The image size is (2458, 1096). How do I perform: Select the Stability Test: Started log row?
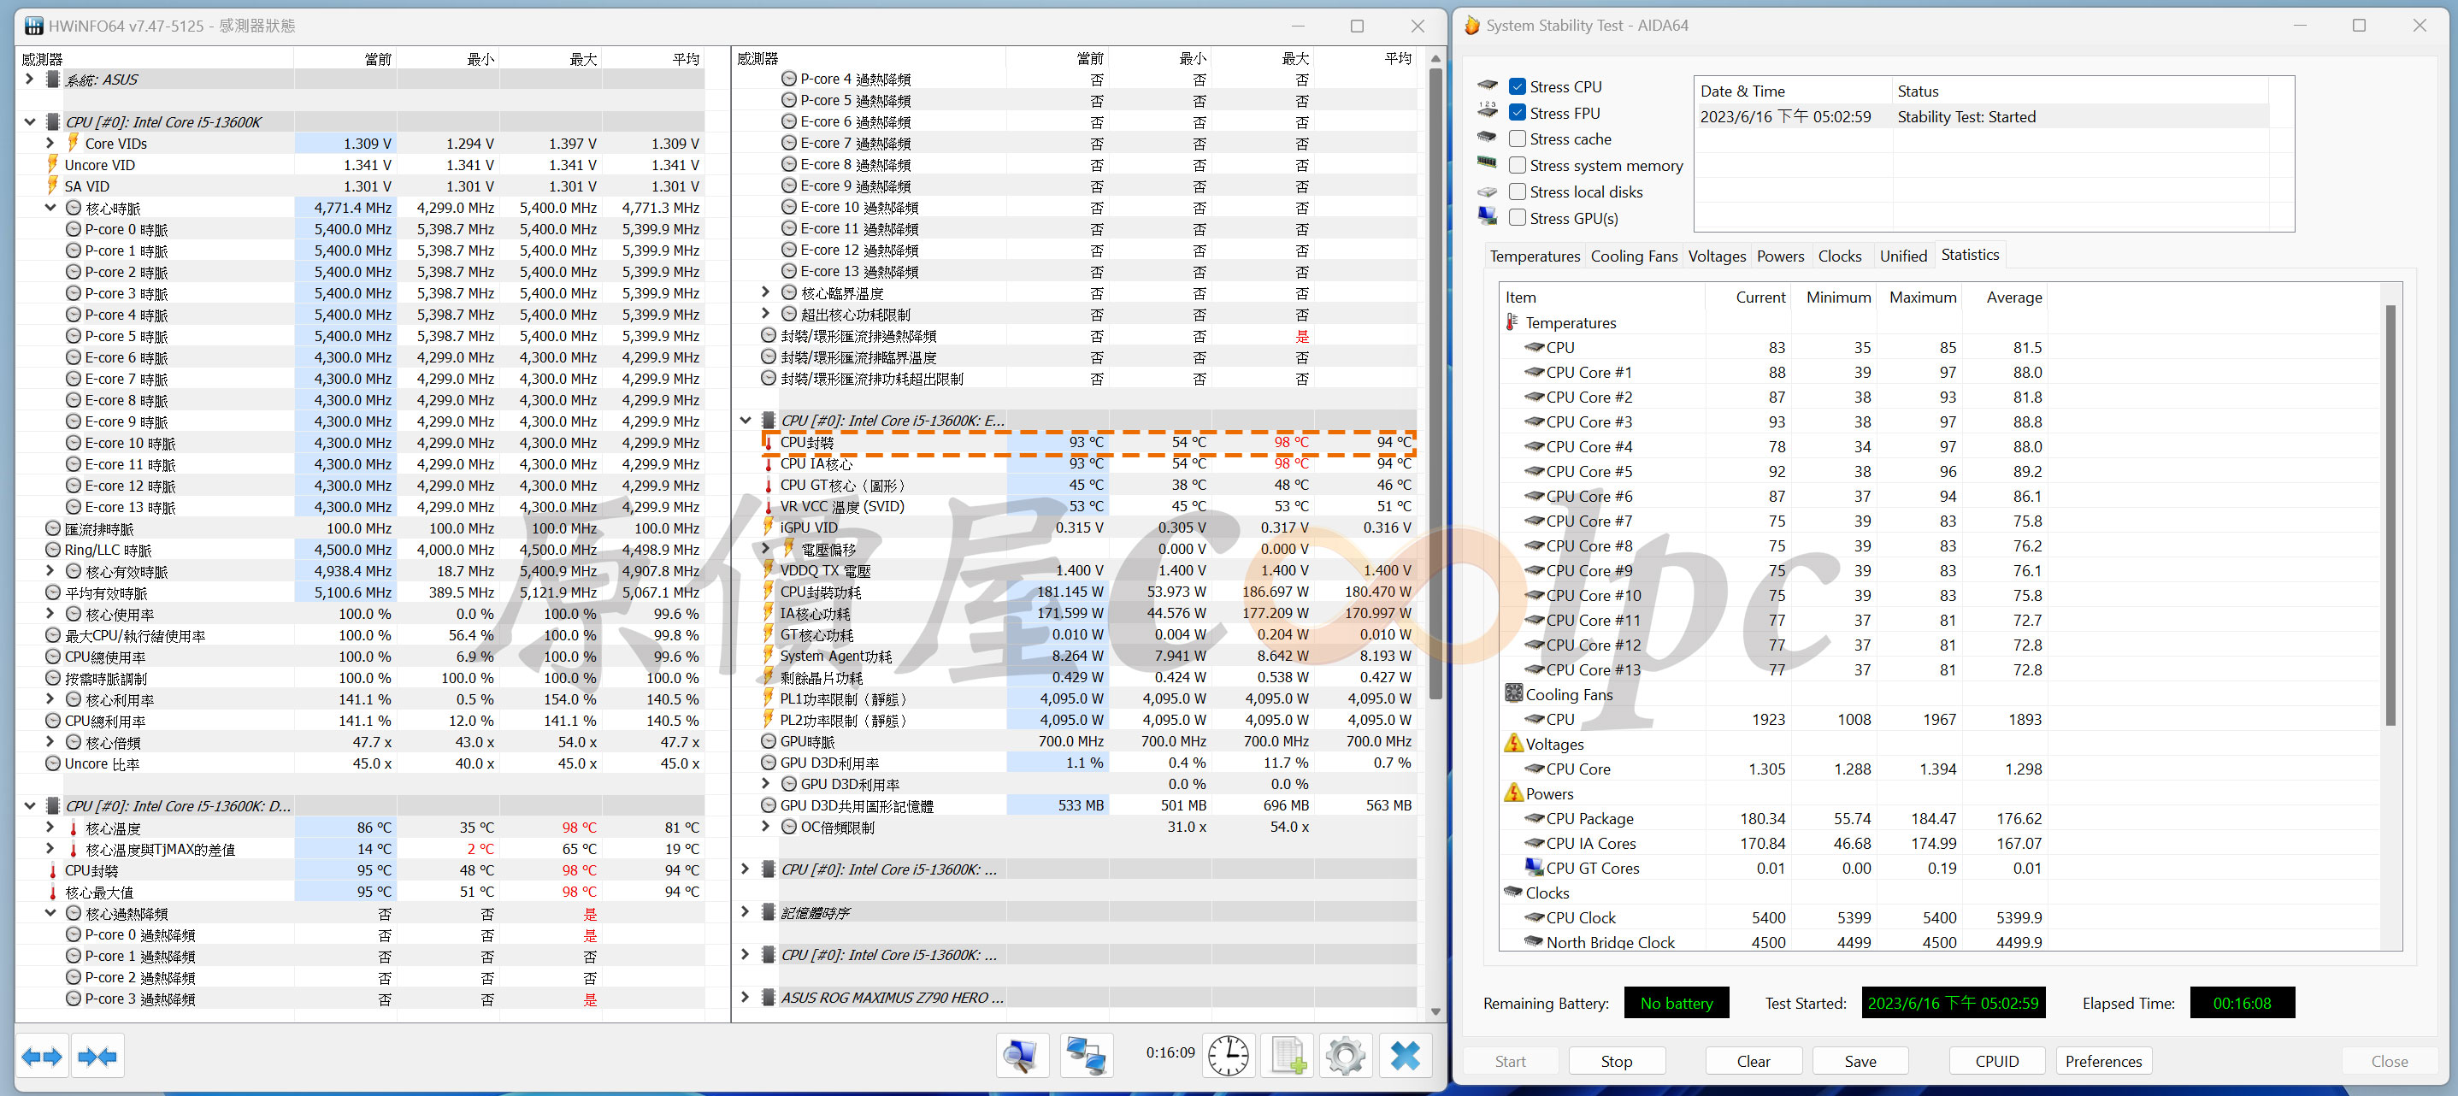[1981, 116]
